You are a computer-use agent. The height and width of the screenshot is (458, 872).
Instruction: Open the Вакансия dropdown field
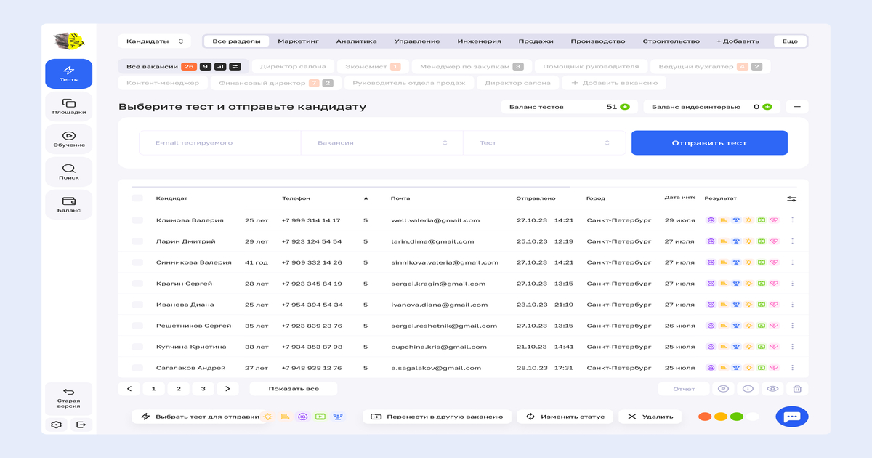click(381, 143)
